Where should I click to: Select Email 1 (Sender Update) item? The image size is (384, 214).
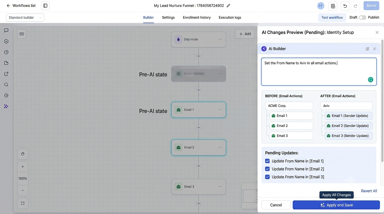coord(349,116)
